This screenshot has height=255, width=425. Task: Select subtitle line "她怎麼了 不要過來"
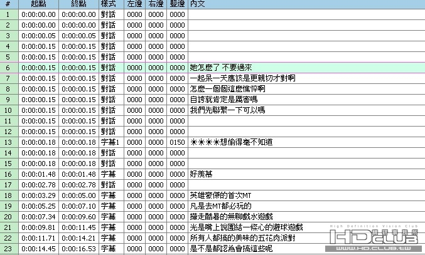221,68
